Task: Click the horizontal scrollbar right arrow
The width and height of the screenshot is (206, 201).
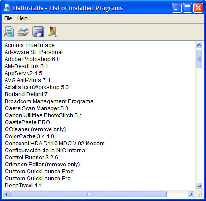Action: tap(191, 194)
